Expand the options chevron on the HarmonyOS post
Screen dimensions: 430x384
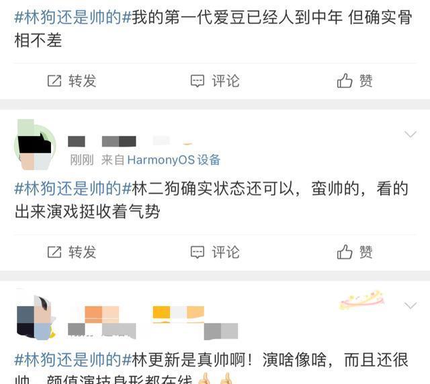tap(411, 135)
